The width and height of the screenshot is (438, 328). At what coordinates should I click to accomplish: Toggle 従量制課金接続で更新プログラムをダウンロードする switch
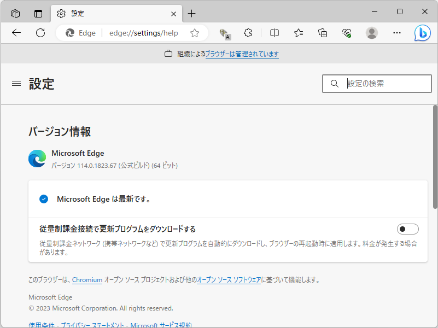coord(408,229)
